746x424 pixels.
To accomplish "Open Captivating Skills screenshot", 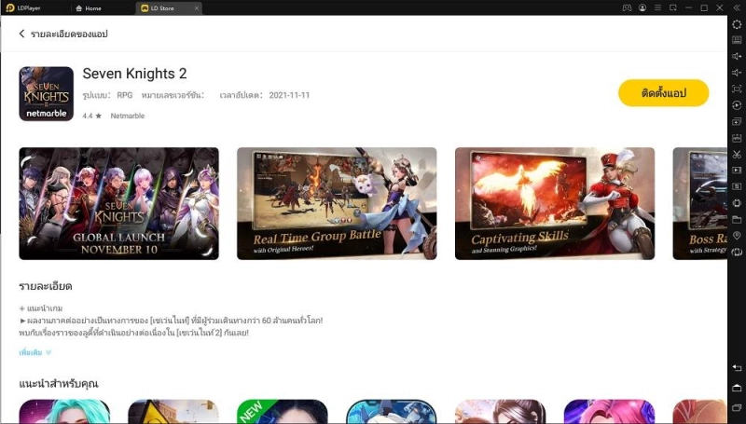I will [555, 203].
